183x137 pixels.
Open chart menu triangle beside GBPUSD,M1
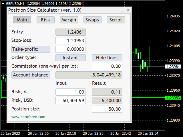point(3,4)
